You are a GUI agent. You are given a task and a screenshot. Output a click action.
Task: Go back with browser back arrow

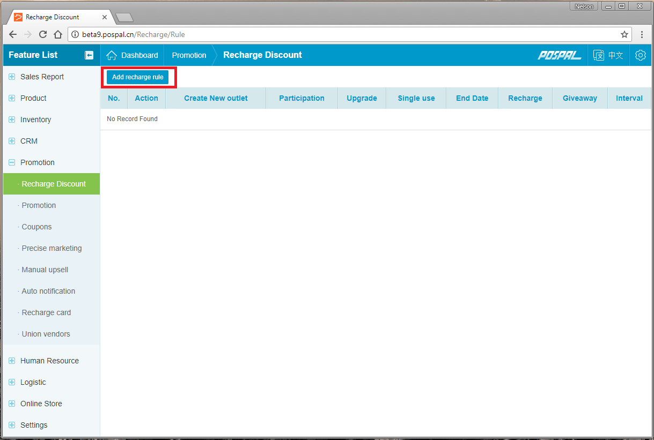[x=13, y=34]
